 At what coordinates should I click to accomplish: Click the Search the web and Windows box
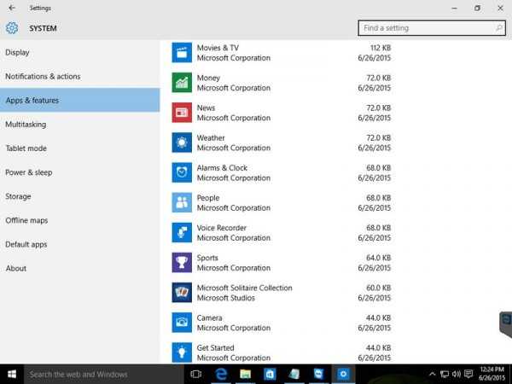[104, 375]
